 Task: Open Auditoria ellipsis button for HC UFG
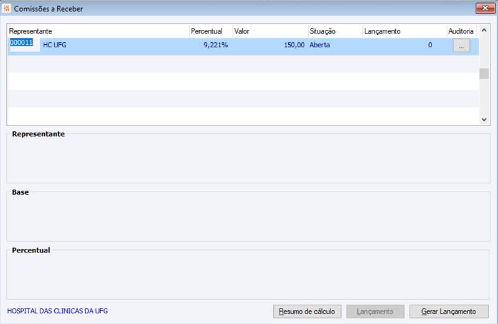point(461,45)
